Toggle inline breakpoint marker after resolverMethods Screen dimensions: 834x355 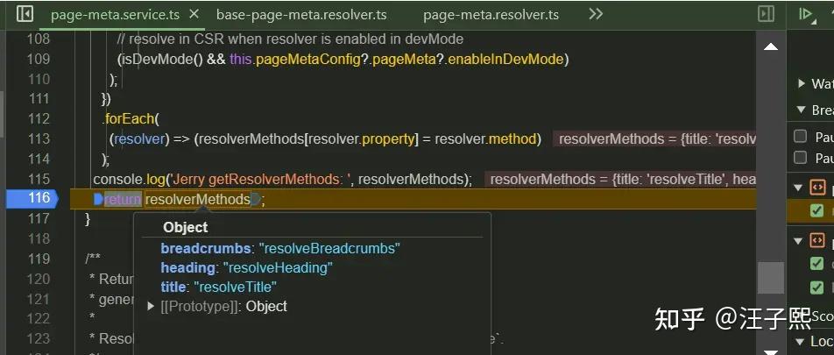tap(255, 200)
